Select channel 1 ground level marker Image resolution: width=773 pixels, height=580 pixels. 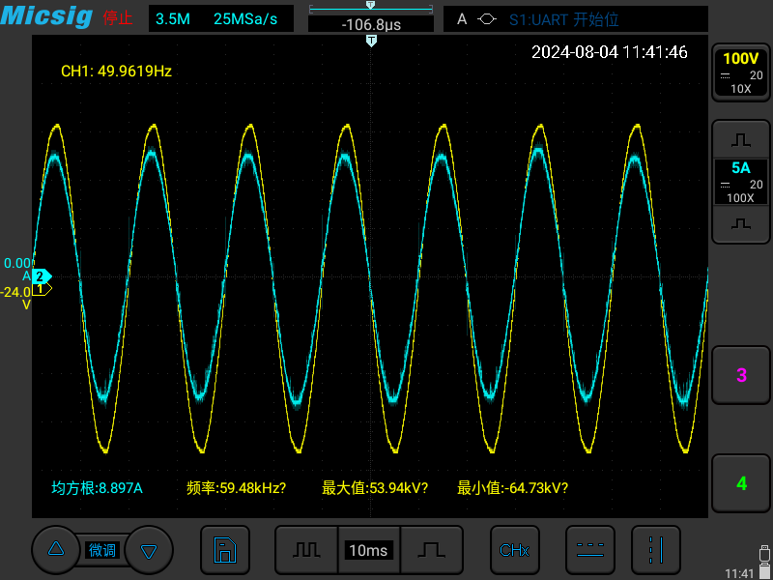click(x=42, y=289)
